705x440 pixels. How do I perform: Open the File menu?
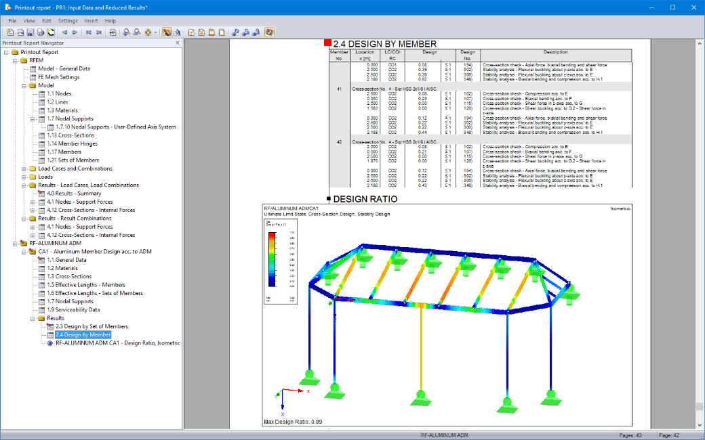pyautogui.click(x=13, y=21)
